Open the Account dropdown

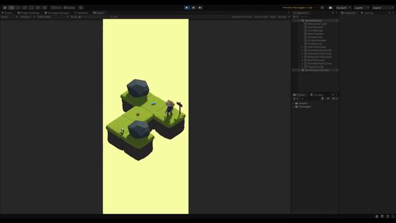pyautogui.click(x=343, y=7)
